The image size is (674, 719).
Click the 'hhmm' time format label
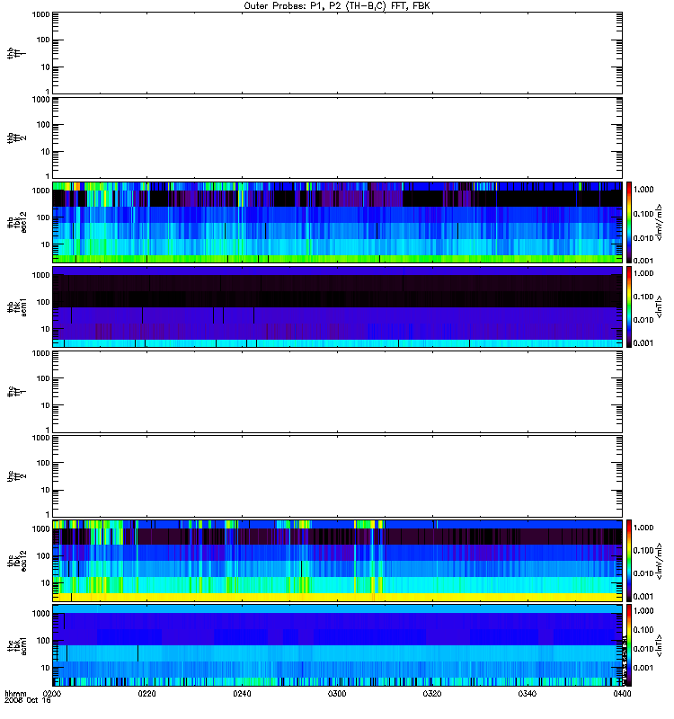coord(15,693)
